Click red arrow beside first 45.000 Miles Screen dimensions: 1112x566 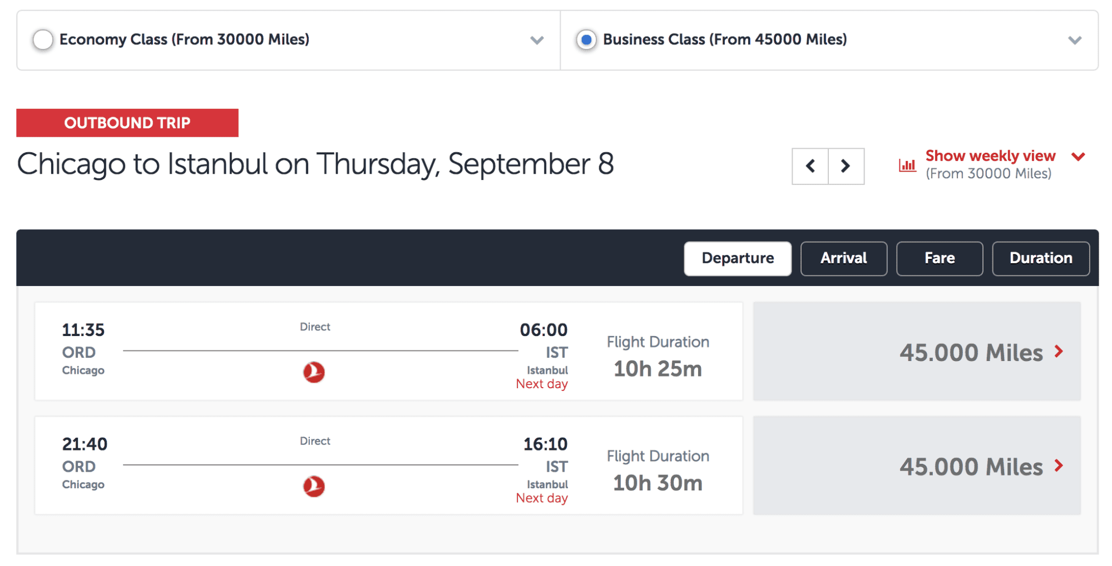click(1059, 351)
